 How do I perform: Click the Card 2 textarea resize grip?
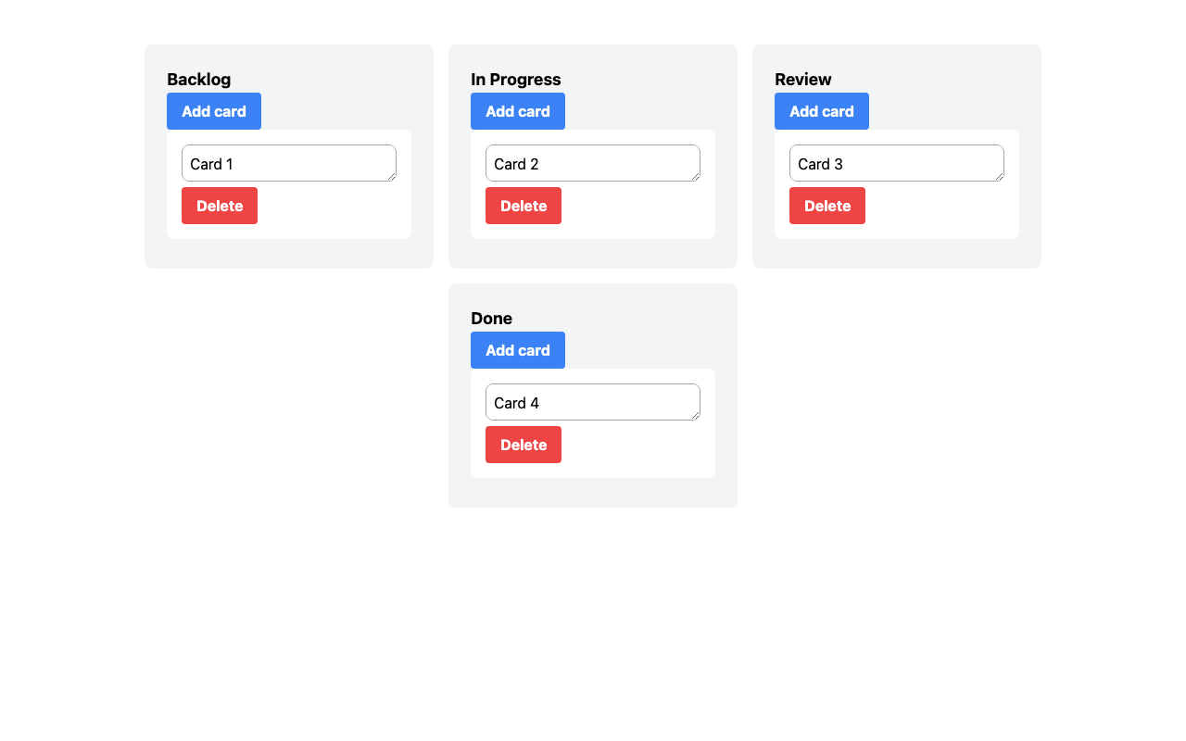pos(695,176)
